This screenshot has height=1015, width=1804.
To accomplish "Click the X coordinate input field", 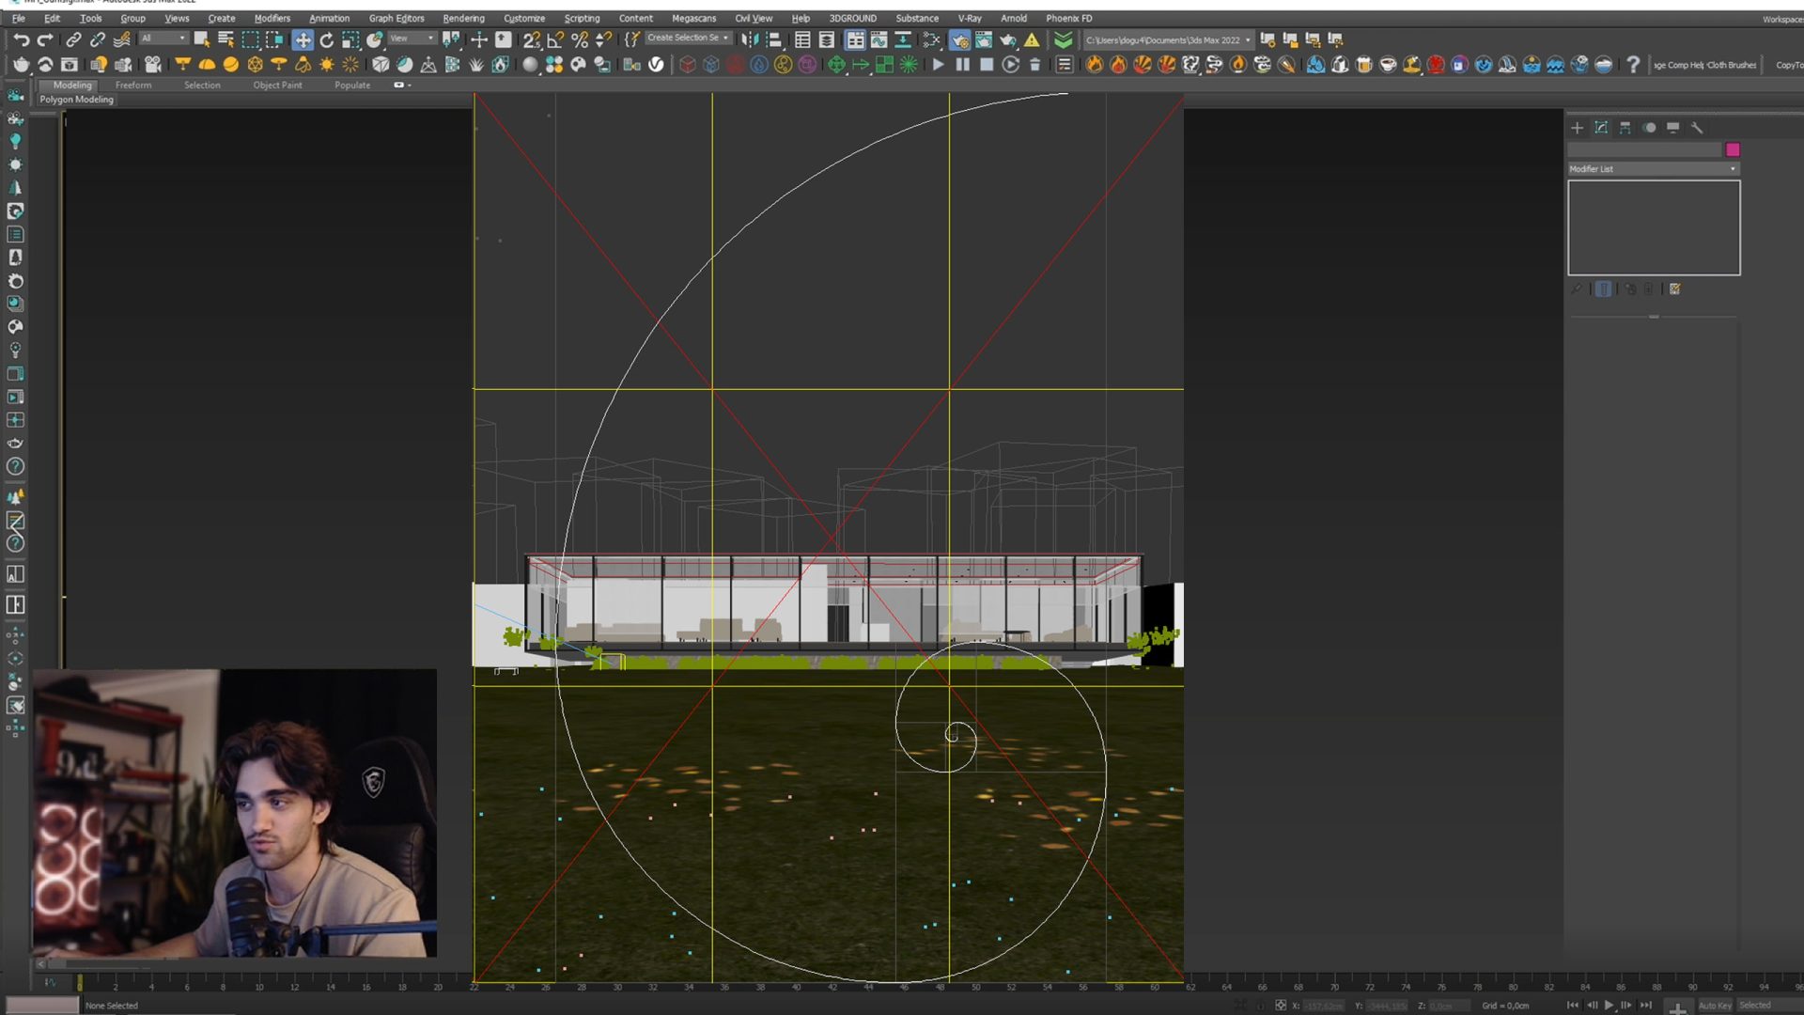I will (1323, 1006).
